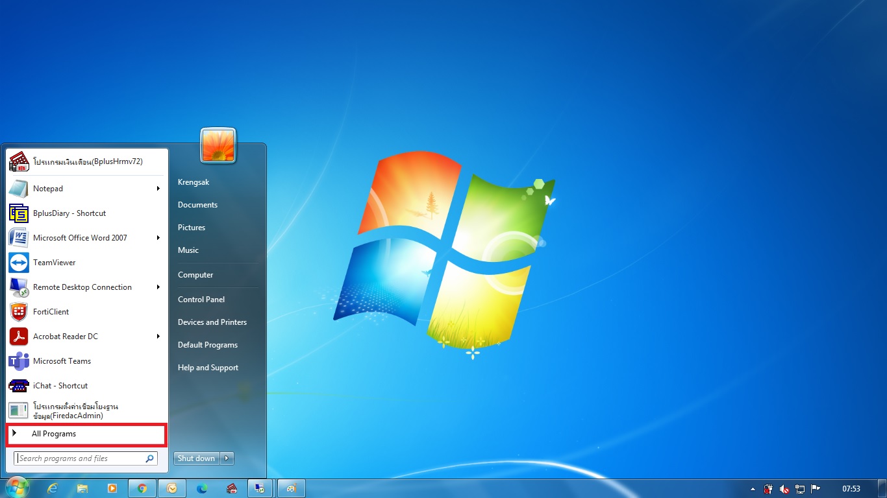Open the orange clock app on taskbar
887x498 pixels.
tap(172, 488)
